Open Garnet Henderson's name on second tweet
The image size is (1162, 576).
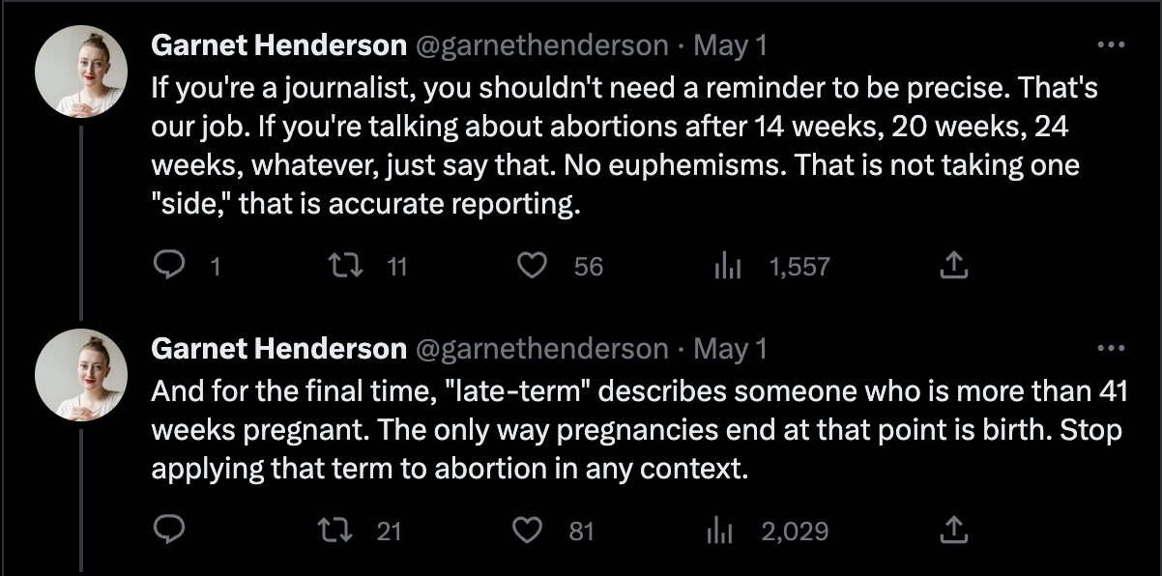tap(278, 349)
